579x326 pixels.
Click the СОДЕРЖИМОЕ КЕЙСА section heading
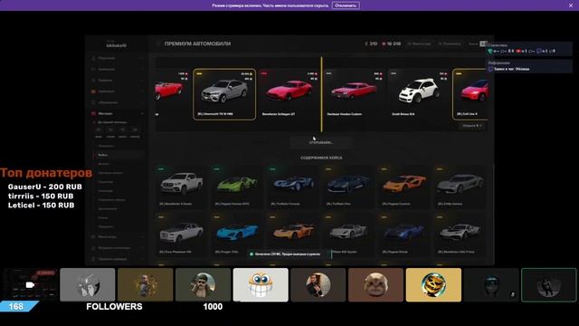tap(321, 158)
